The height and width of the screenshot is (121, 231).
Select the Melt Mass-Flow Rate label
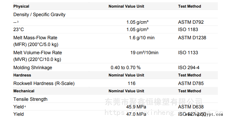pyautogui.click(x=35, y=38)
